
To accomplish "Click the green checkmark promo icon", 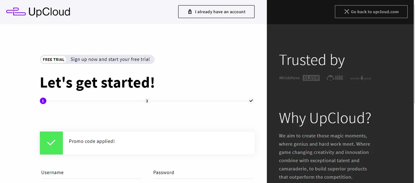I will point(51,143).
